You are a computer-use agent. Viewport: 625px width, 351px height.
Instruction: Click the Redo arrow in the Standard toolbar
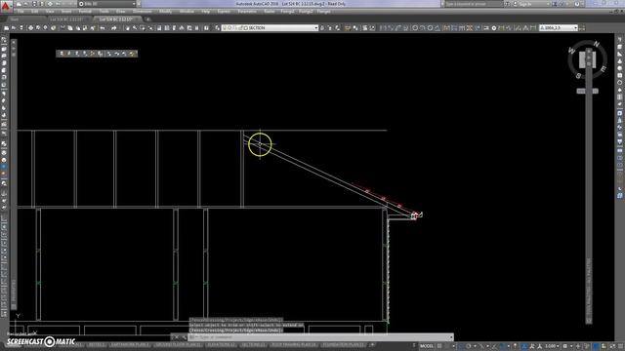point(114,28)
